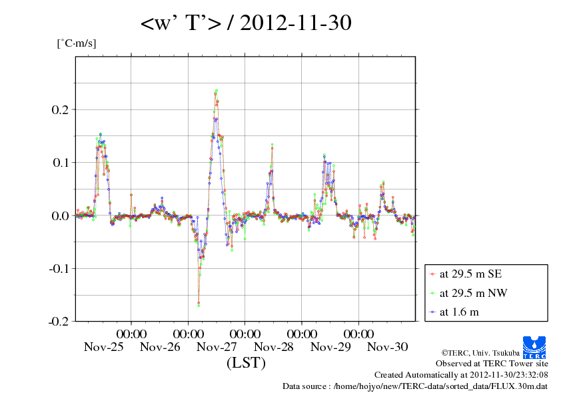Viewport: 561px width, 397px height.
Task: Click legend entry "at 29.5 m NW"
Action: 473,293
